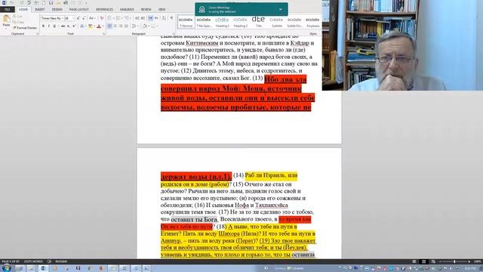Set left-to-right text direction
Viewport: 483px width, 272px height.
[x=150, y=18]
